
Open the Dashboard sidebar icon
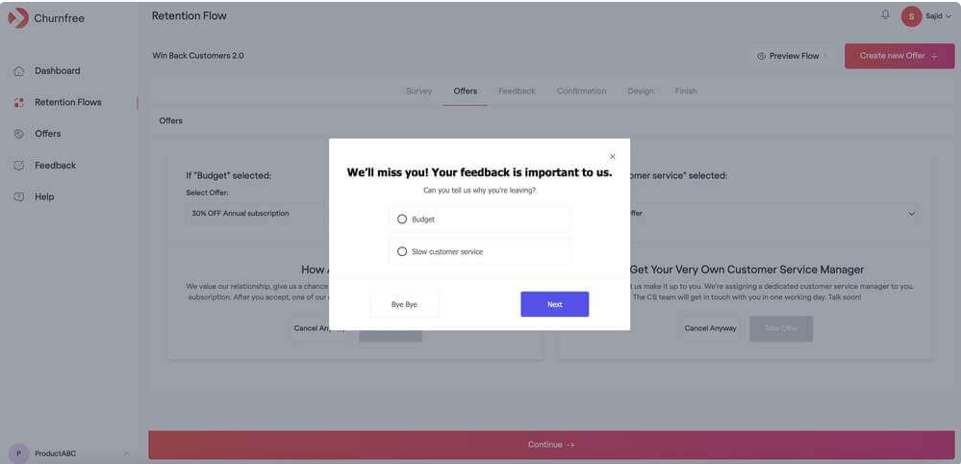pos(19,71)
